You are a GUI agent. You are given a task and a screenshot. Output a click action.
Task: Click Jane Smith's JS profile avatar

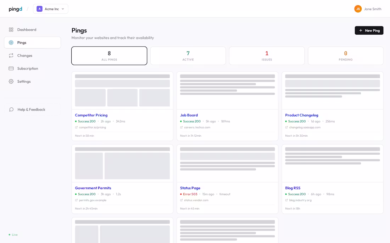click(358, 8)
